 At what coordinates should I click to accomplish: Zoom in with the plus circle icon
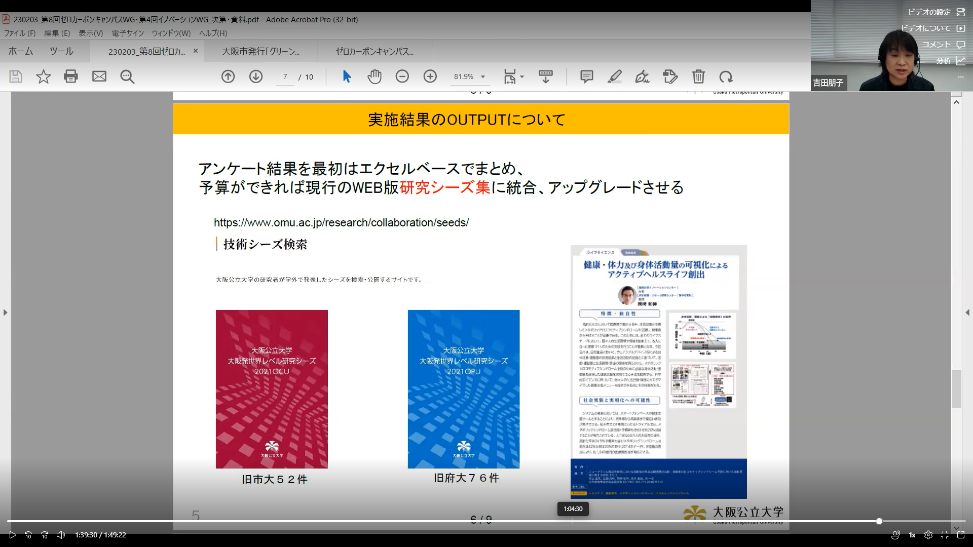(430, 76)
